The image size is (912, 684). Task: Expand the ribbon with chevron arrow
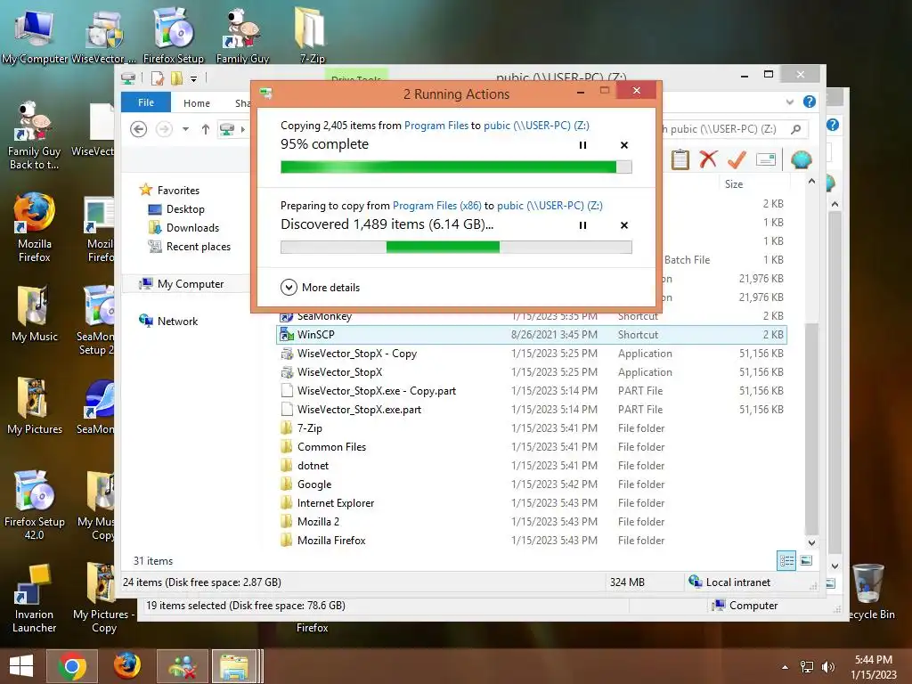point(789,102)
